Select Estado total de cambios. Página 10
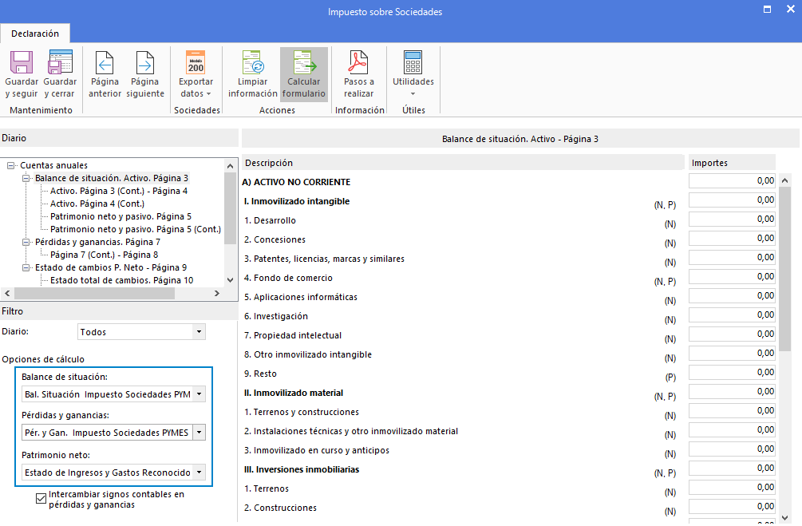The image size is (802, 526). (122, 280)
